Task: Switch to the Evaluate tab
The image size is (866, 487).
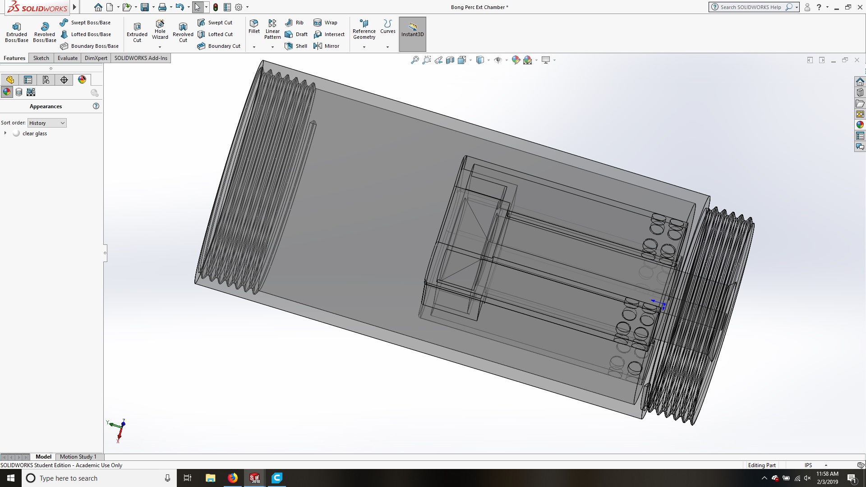Action: [x=68, y=58]
